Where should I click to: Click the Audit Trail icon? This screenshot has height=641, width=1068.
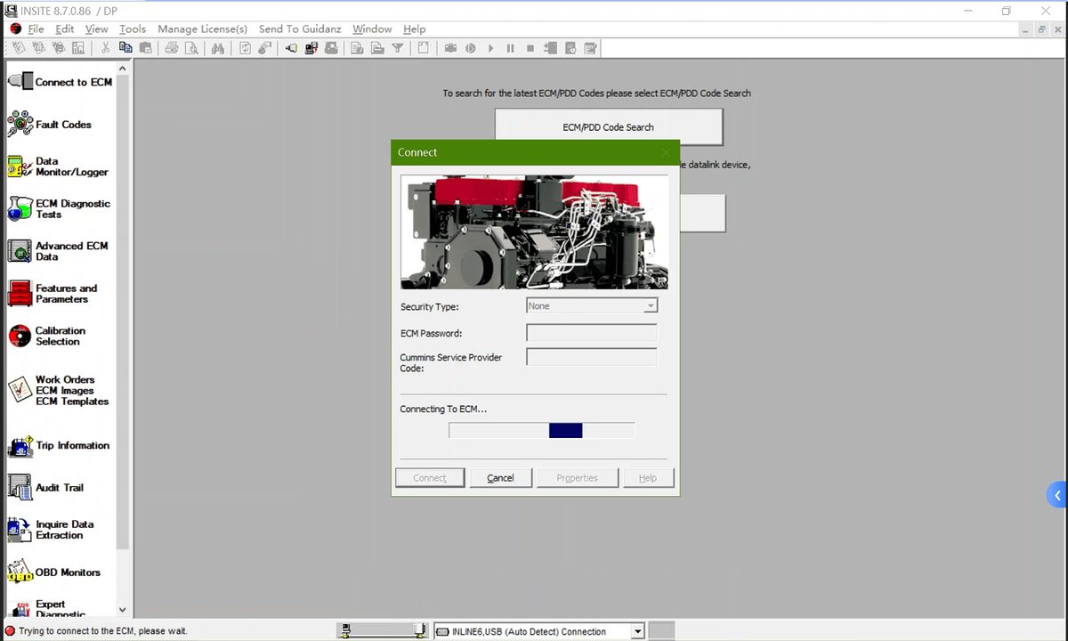[x=20, y=487]
